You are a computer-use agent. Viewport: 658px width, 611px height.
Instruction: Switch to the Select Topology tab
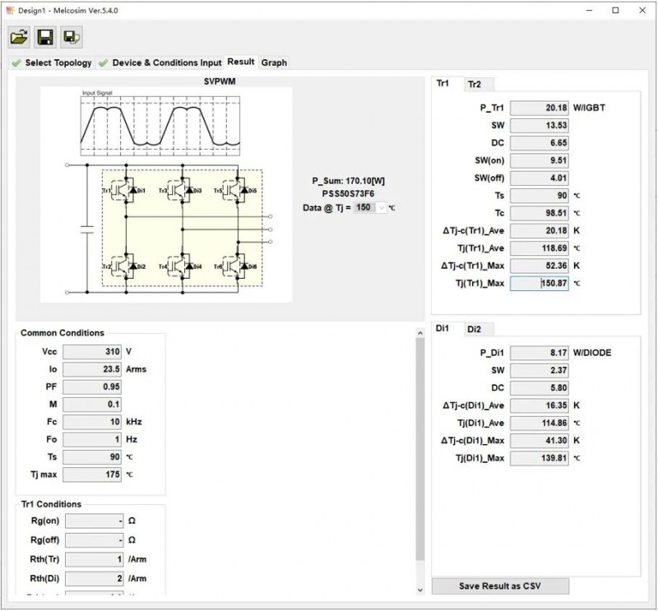(x=51, y=62)
